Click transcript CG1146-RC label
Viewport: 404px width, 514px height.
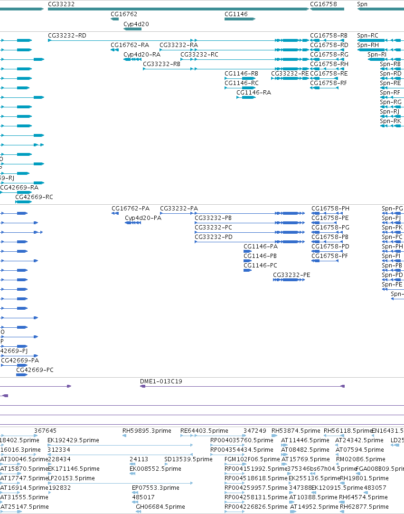242,83
